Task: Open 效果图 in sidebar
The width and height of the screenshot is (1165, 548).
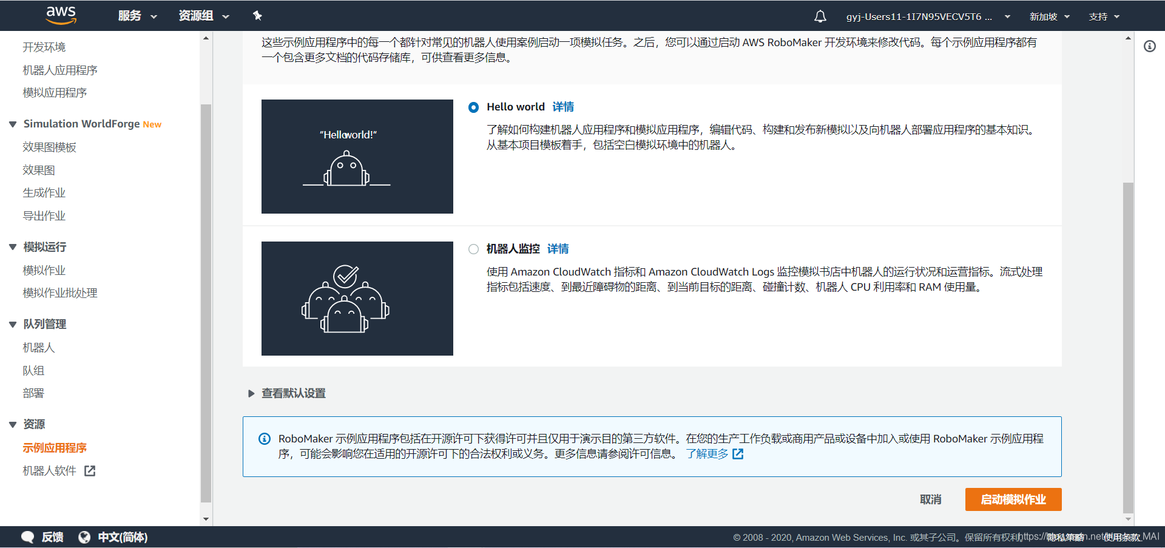Action: pos(39,171)
